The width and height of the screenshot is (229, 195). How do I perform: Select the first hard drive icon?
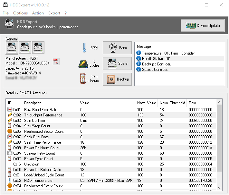tap(12, 47)
